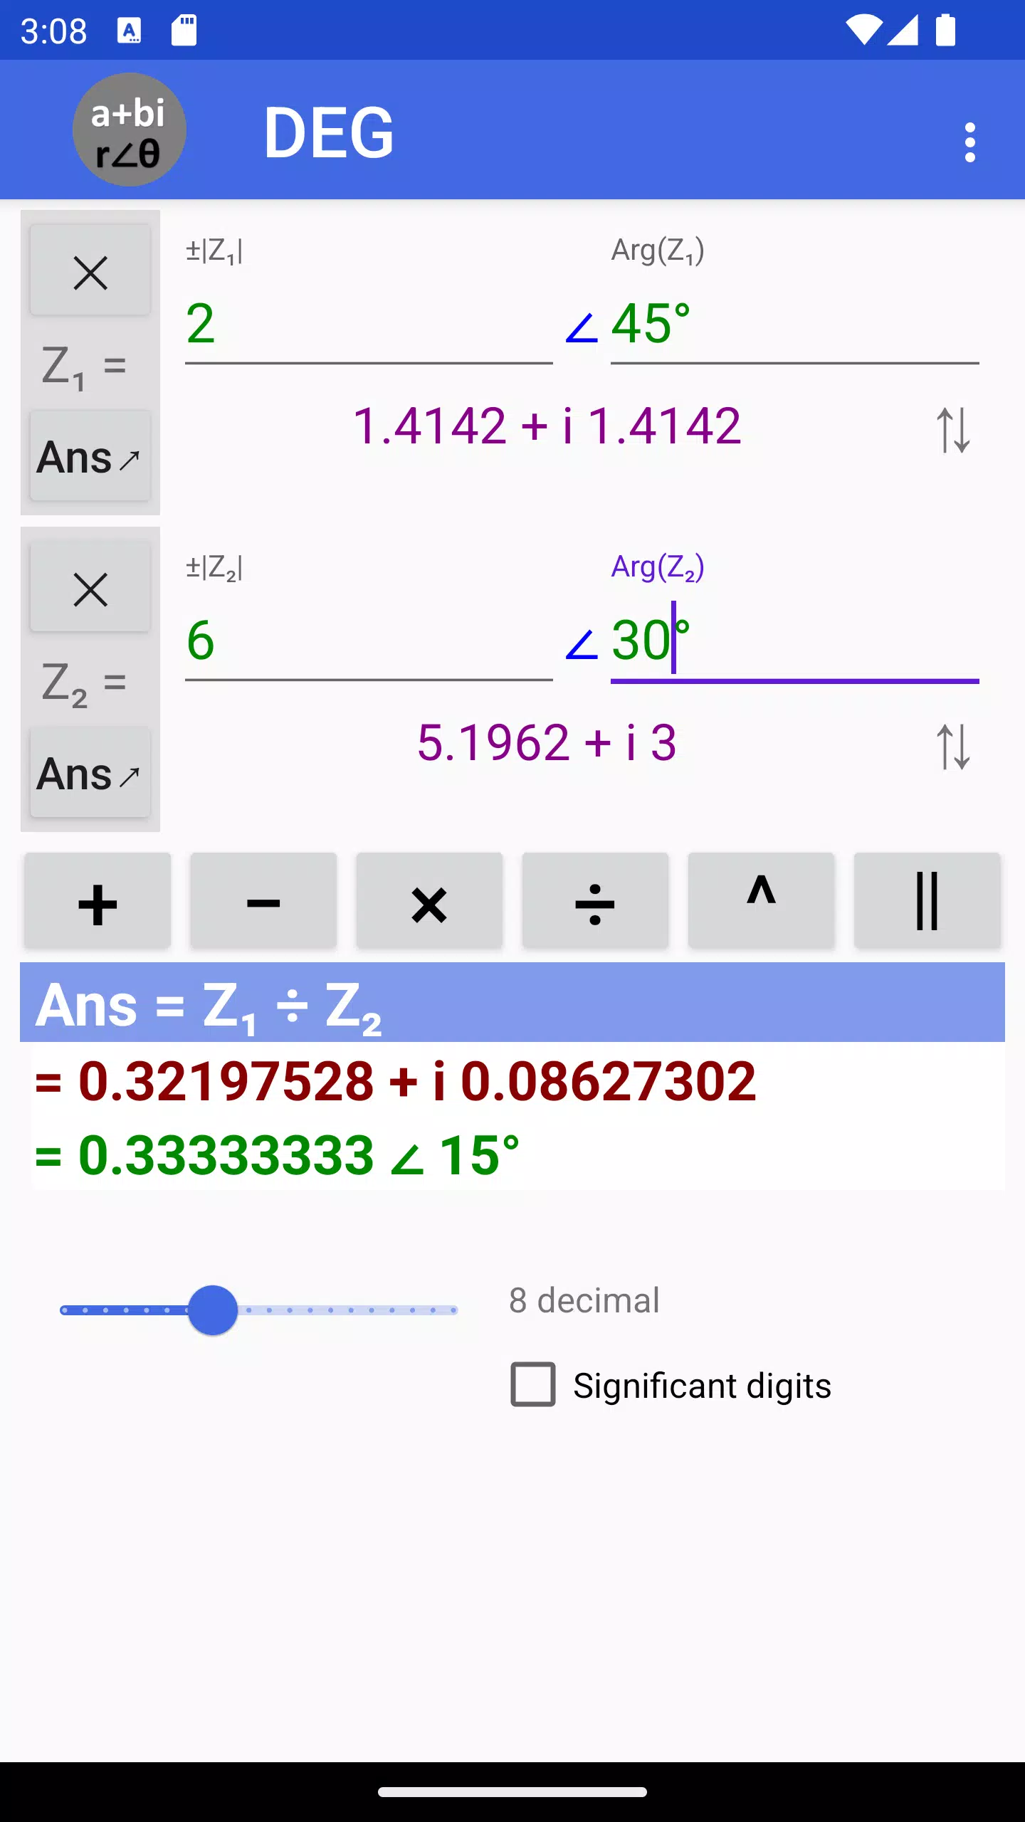Switch the DEG angle mode

pyautogui.click(x=329, y=132)
